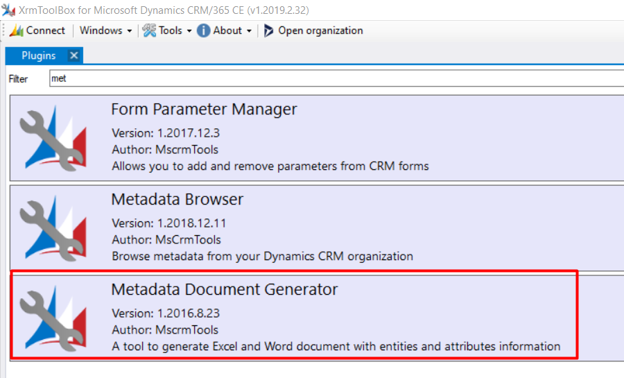Open the Metadata Browser plugin title
This screenshot has width=624, height=378.
(177, 200)
